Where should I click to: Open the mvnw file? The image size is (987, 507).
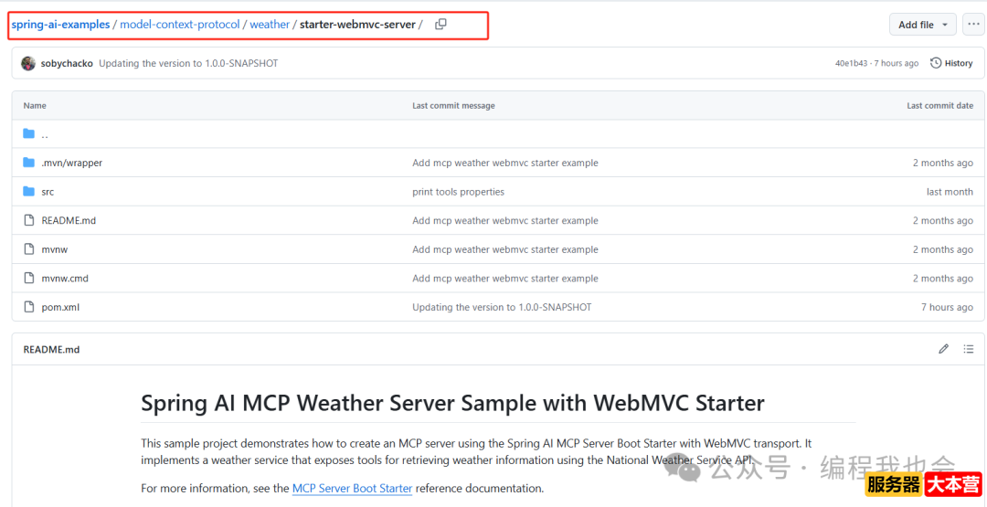54,249
